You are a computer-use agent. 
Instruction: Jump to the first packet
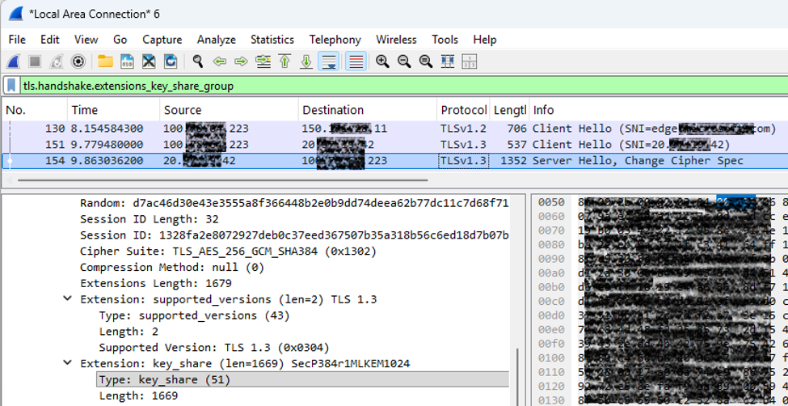click(x=284, y=61)
